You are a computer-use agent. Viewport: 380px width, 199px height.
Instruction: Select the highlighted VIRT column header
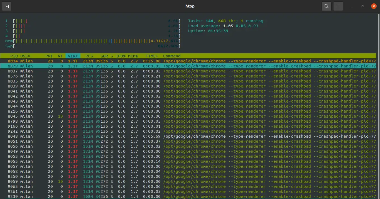(73, 56)
